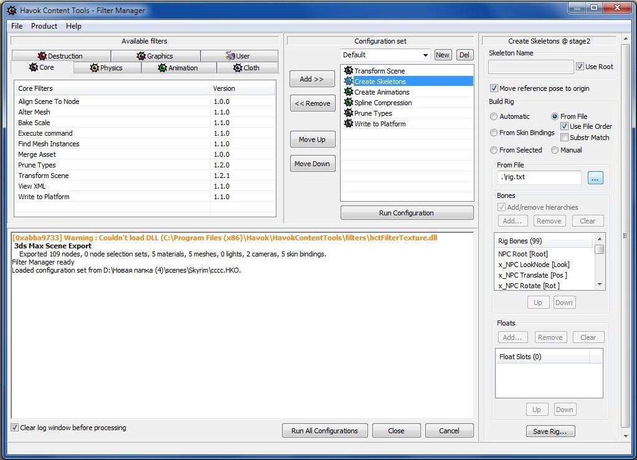Click Run All Configurations
Image resolution: width=637 pixels, height=460 pixels.
[x=324, y=430]
